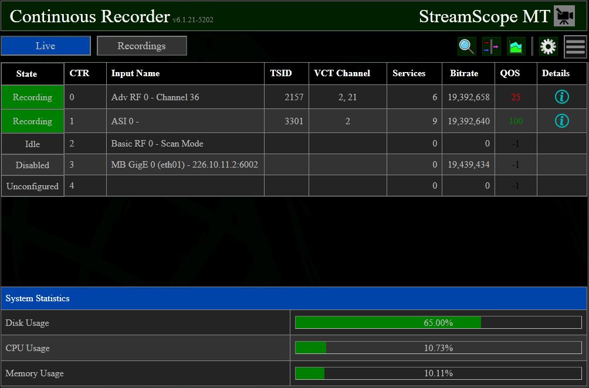Click the StreamScope MT title text
The image size is (589, 388).
point(485,16)
